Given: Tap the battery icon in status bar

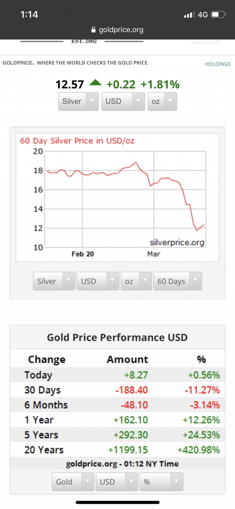Looking at the screenshot, I should pyautogui.click(x=218, y=14).
